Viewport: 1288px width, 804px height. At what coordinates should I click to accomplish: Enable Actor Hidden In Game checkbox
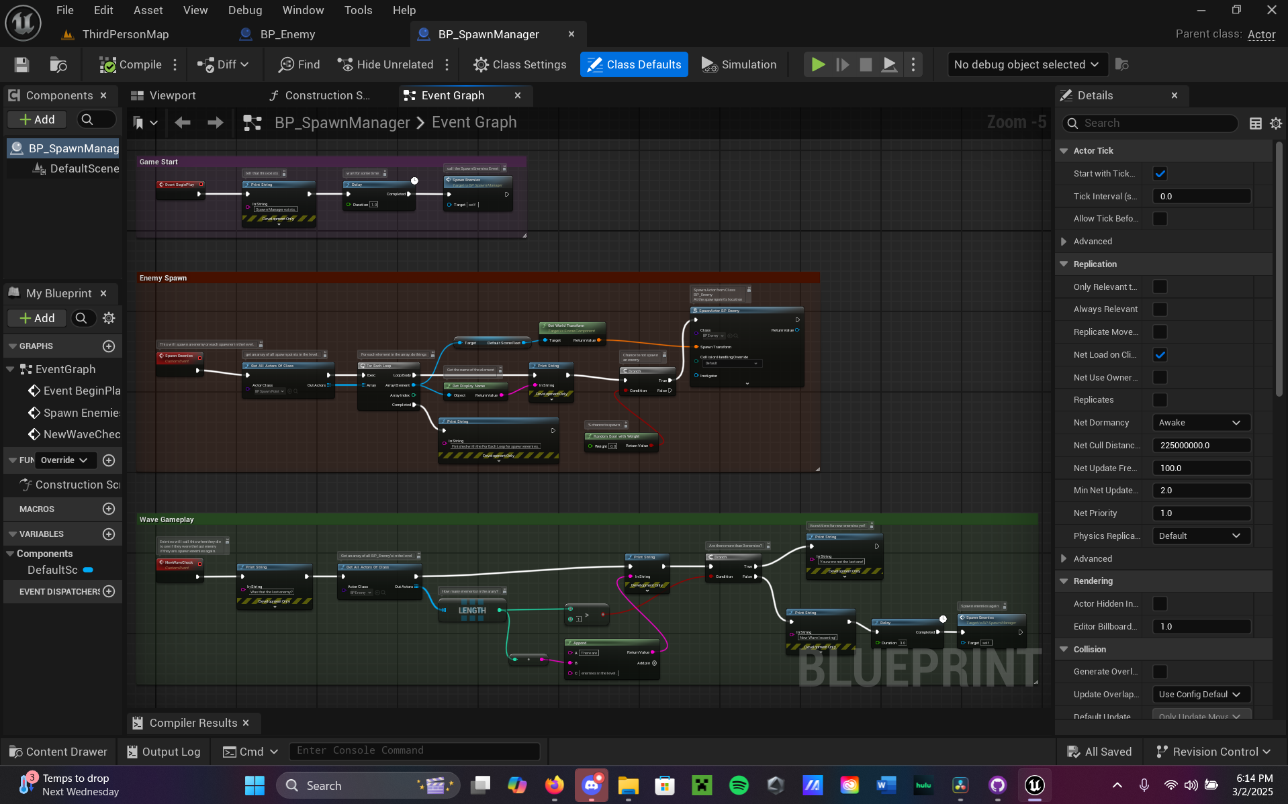tap(1160, 604)
